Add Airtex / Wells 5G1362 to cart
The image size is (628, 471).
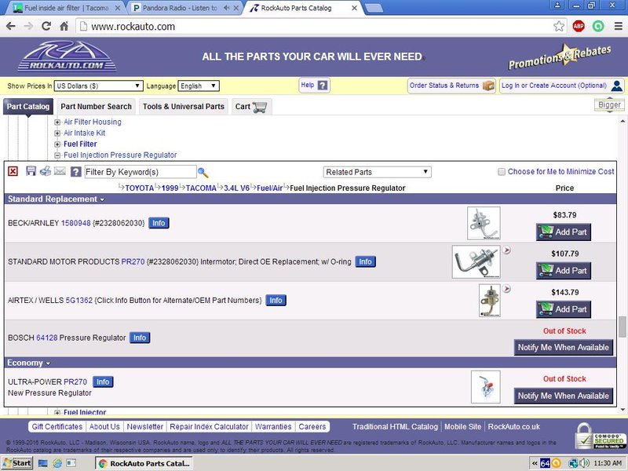pos(564,309)
